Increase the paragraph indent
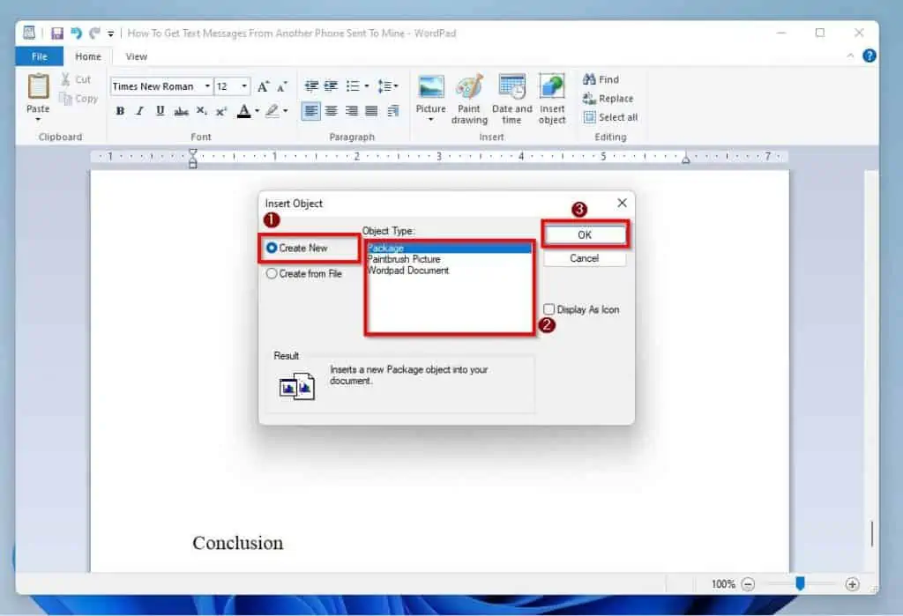This screenshot has height=616, width=903. click(331, 86)
